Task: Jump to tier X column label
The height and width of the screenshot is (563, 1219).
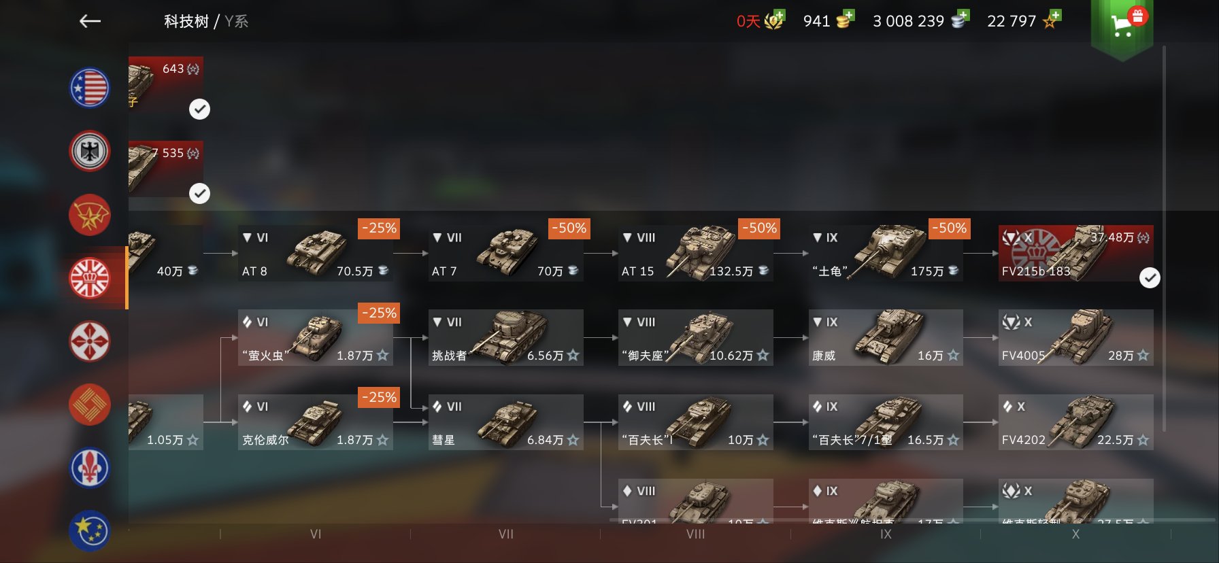Action: [x=1075, y=534]
